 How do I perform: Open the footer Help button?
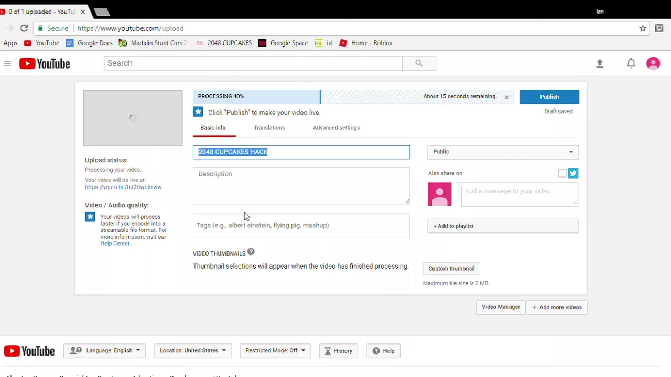(384, 351)
